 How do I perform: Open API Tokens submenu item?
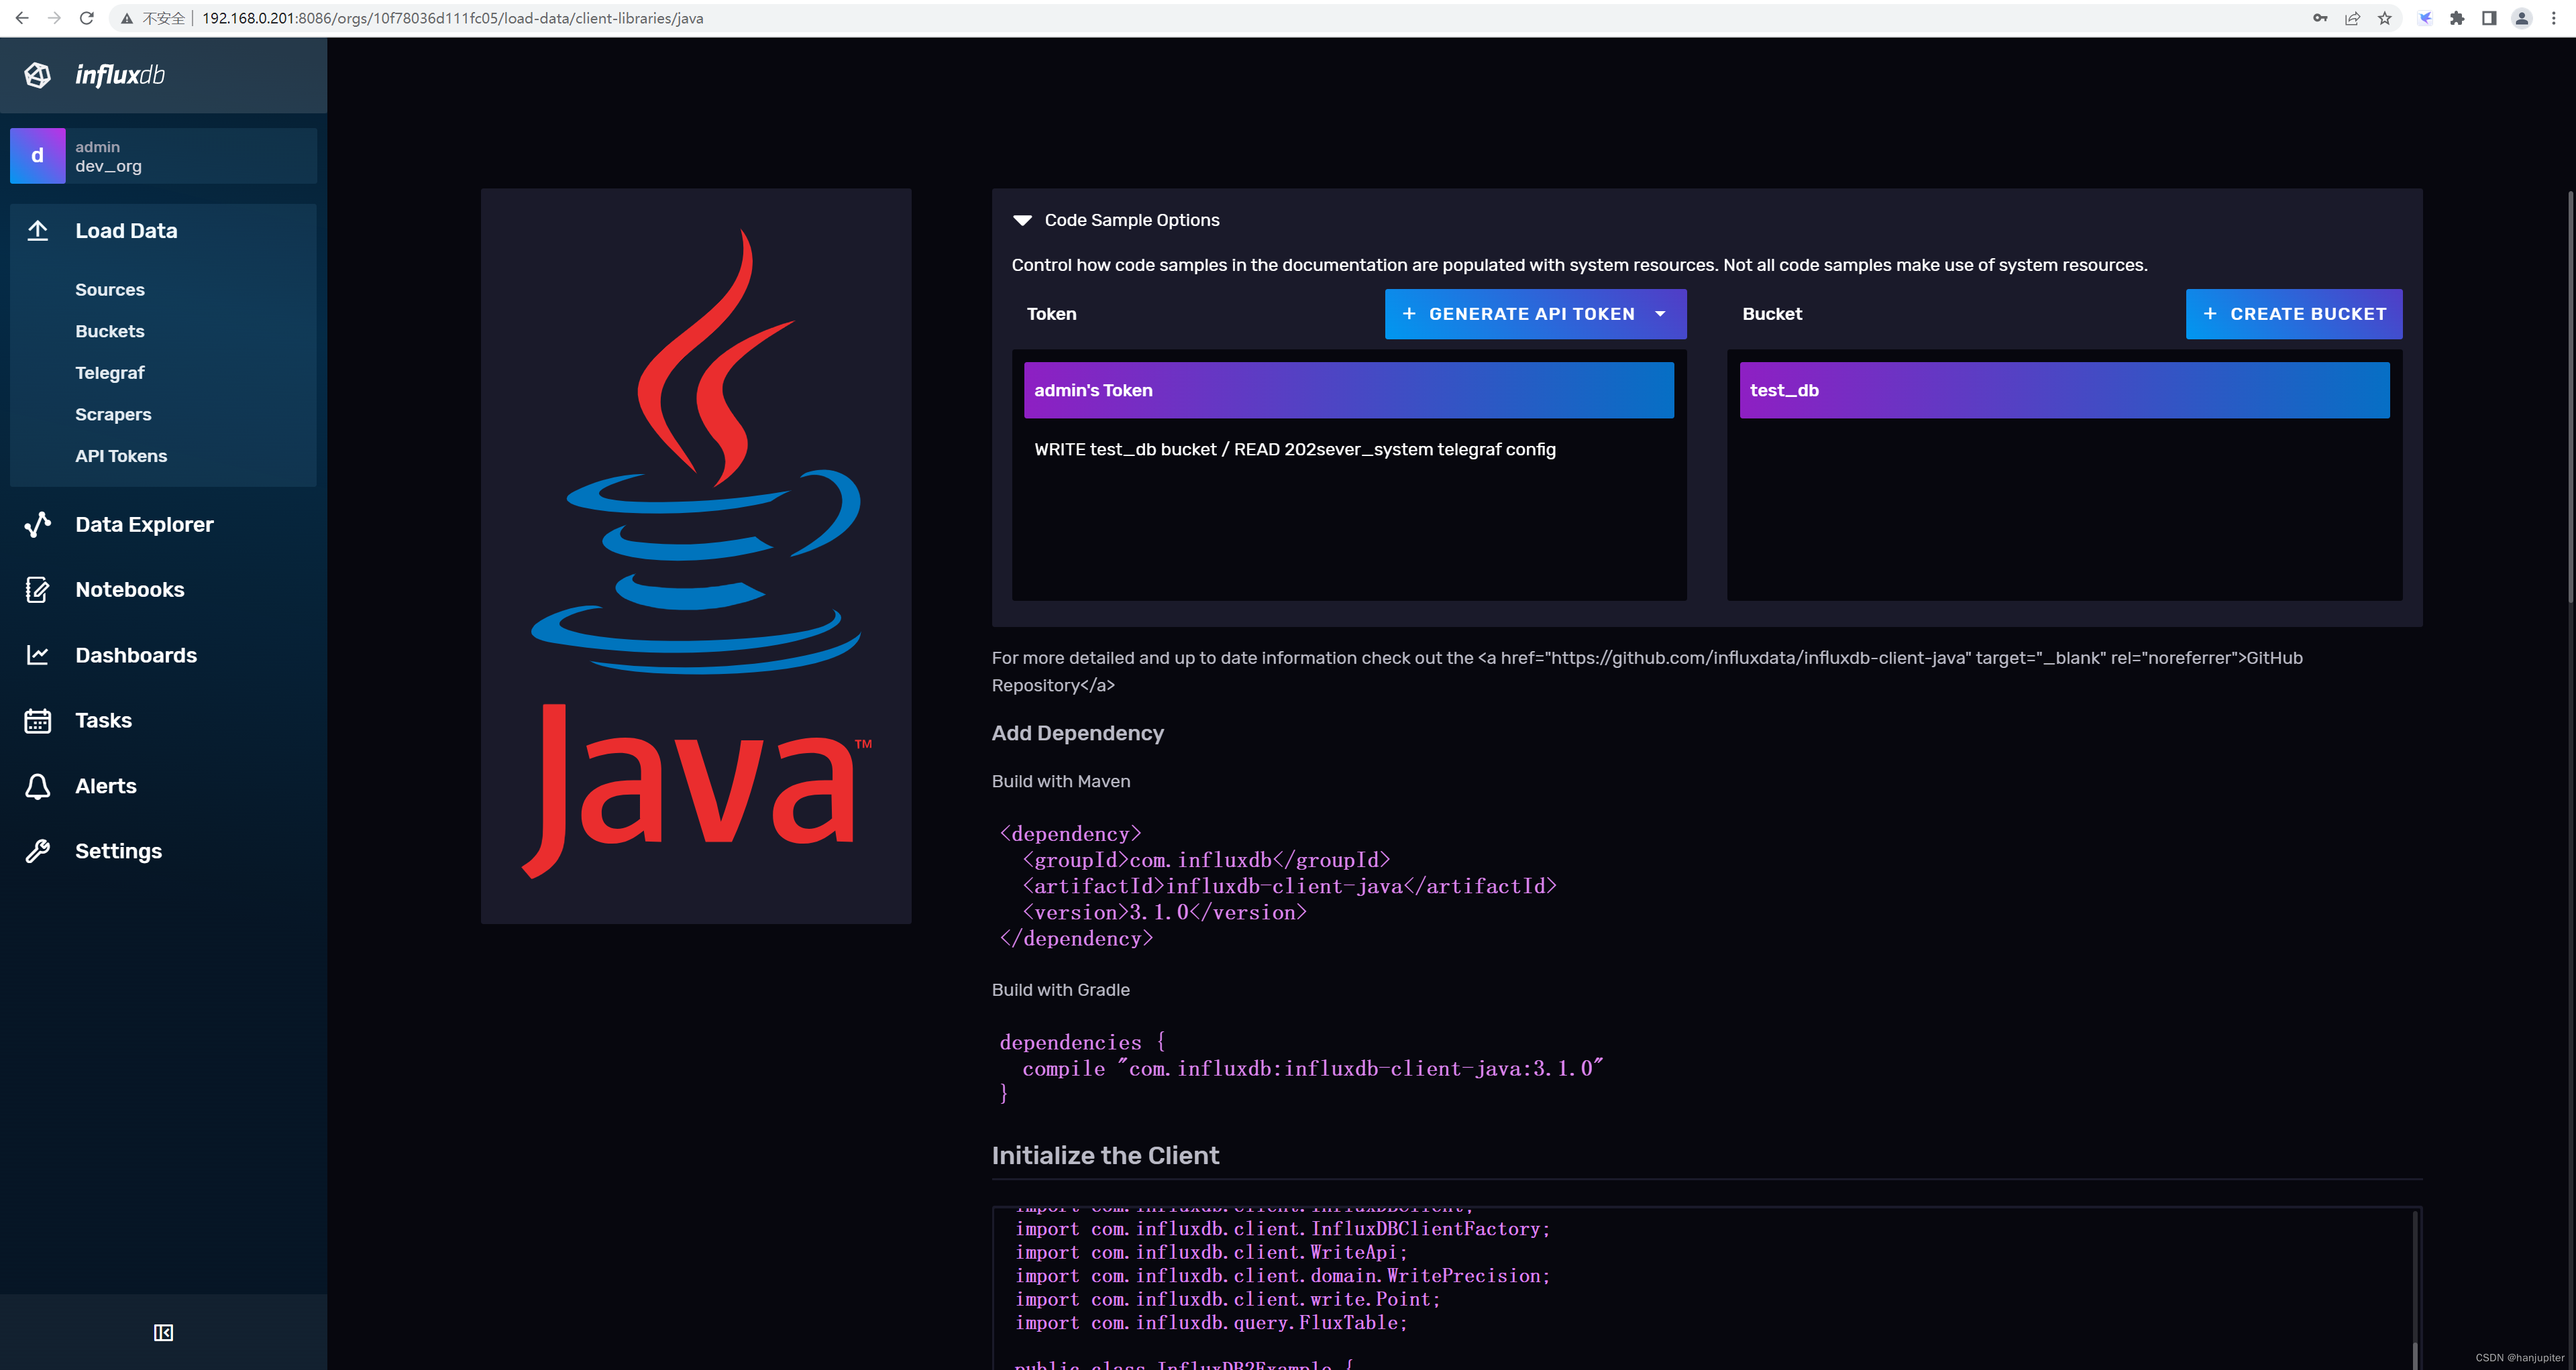click(121, 456)
